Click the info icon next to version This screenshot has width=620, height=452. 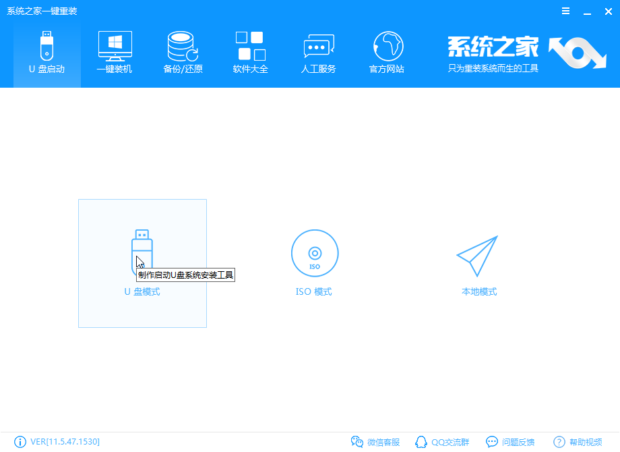tap(20, 442)
